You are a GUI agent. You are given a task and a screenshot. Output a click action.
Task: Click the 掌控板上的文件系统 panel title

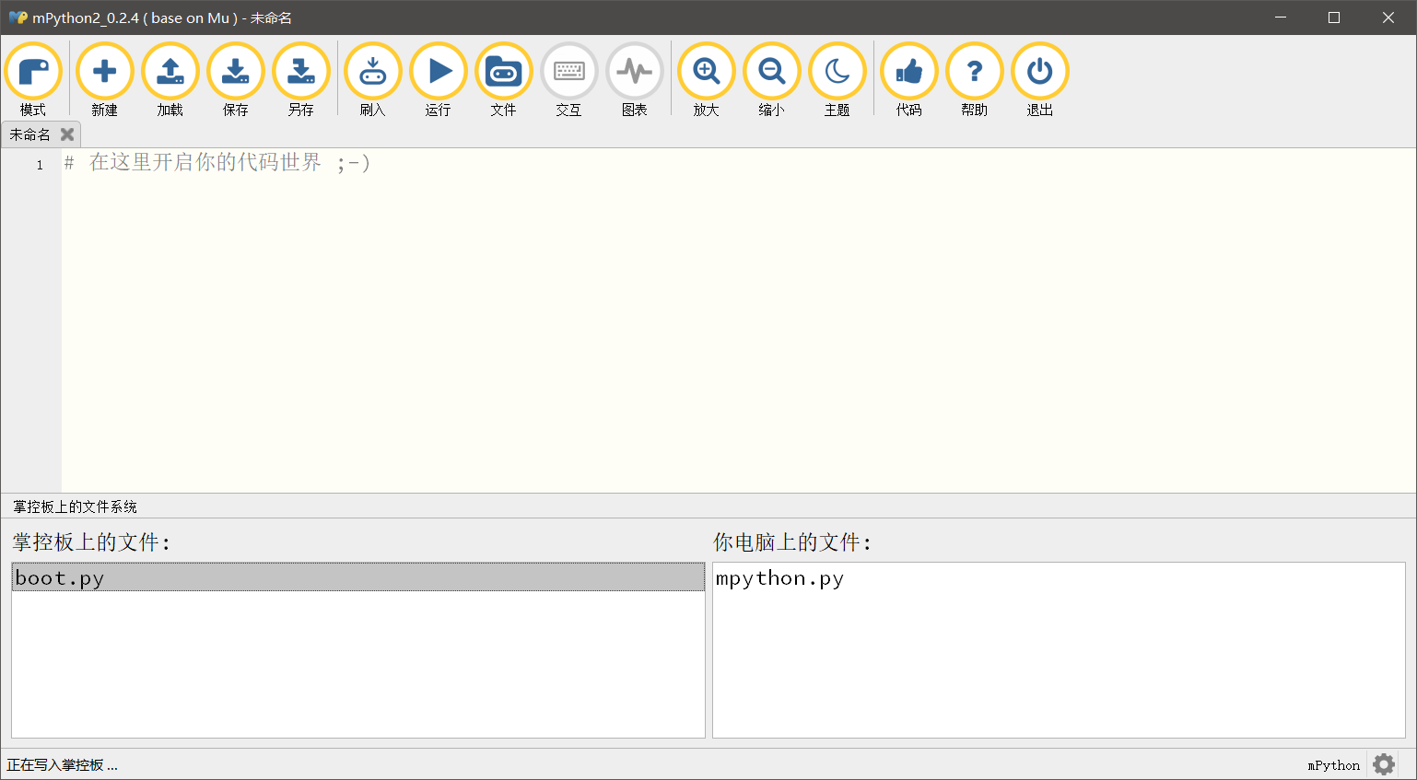click(x=75, y=506)
